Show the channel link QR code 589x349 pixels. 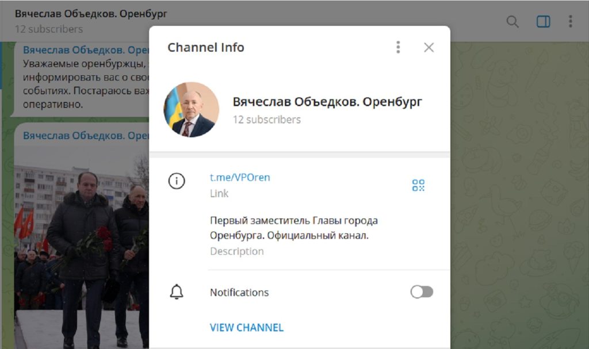(418, 185)
